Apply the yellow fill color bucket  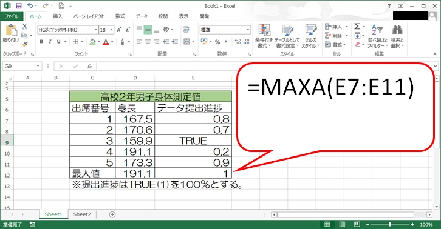tap(92, 42)
